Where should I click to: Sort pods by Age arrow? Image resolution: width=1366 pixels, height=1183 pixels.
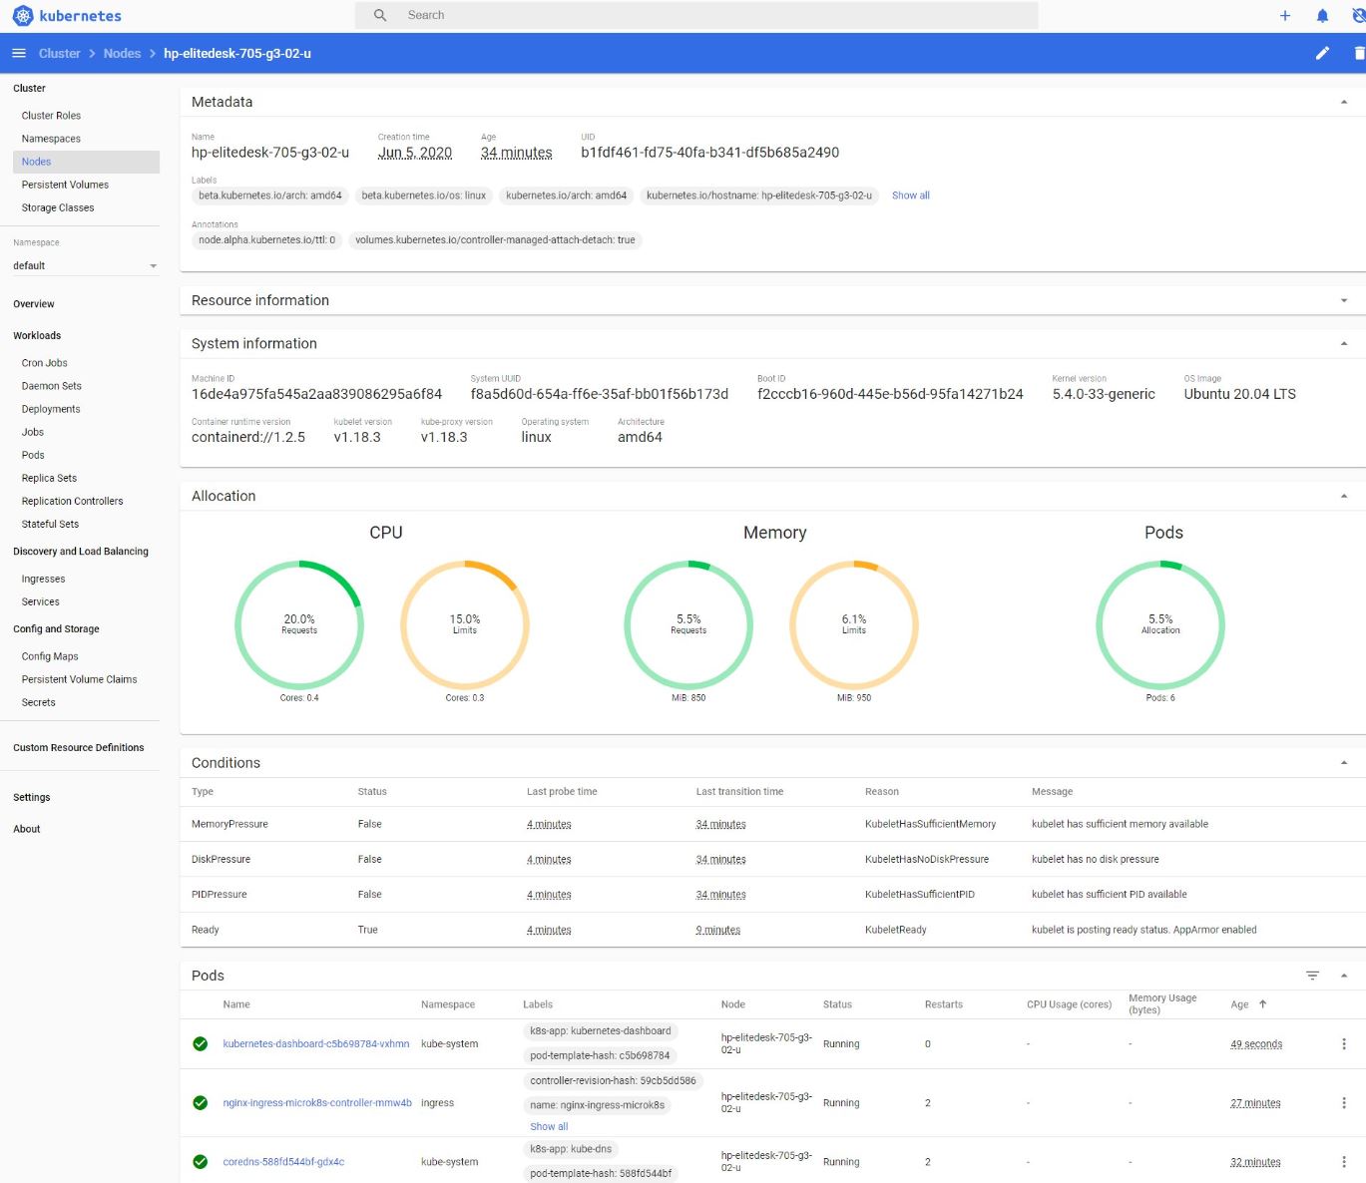(1262, 1004)
